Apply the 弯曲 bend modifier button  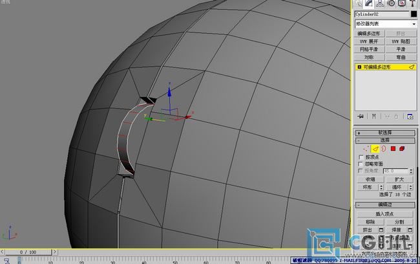click(x=401, y=57)
